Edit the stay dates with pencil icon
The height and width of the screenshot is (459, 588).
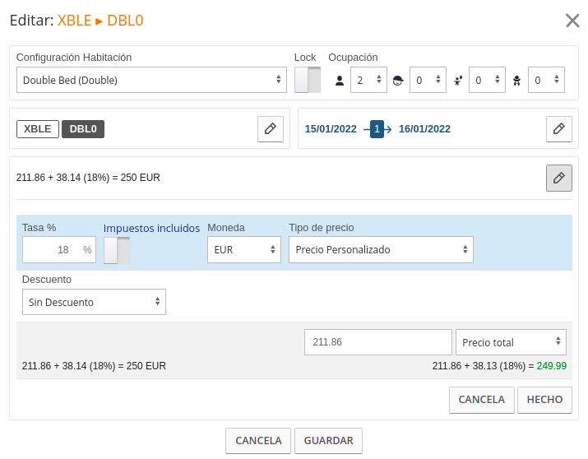[x=558, y=129]
